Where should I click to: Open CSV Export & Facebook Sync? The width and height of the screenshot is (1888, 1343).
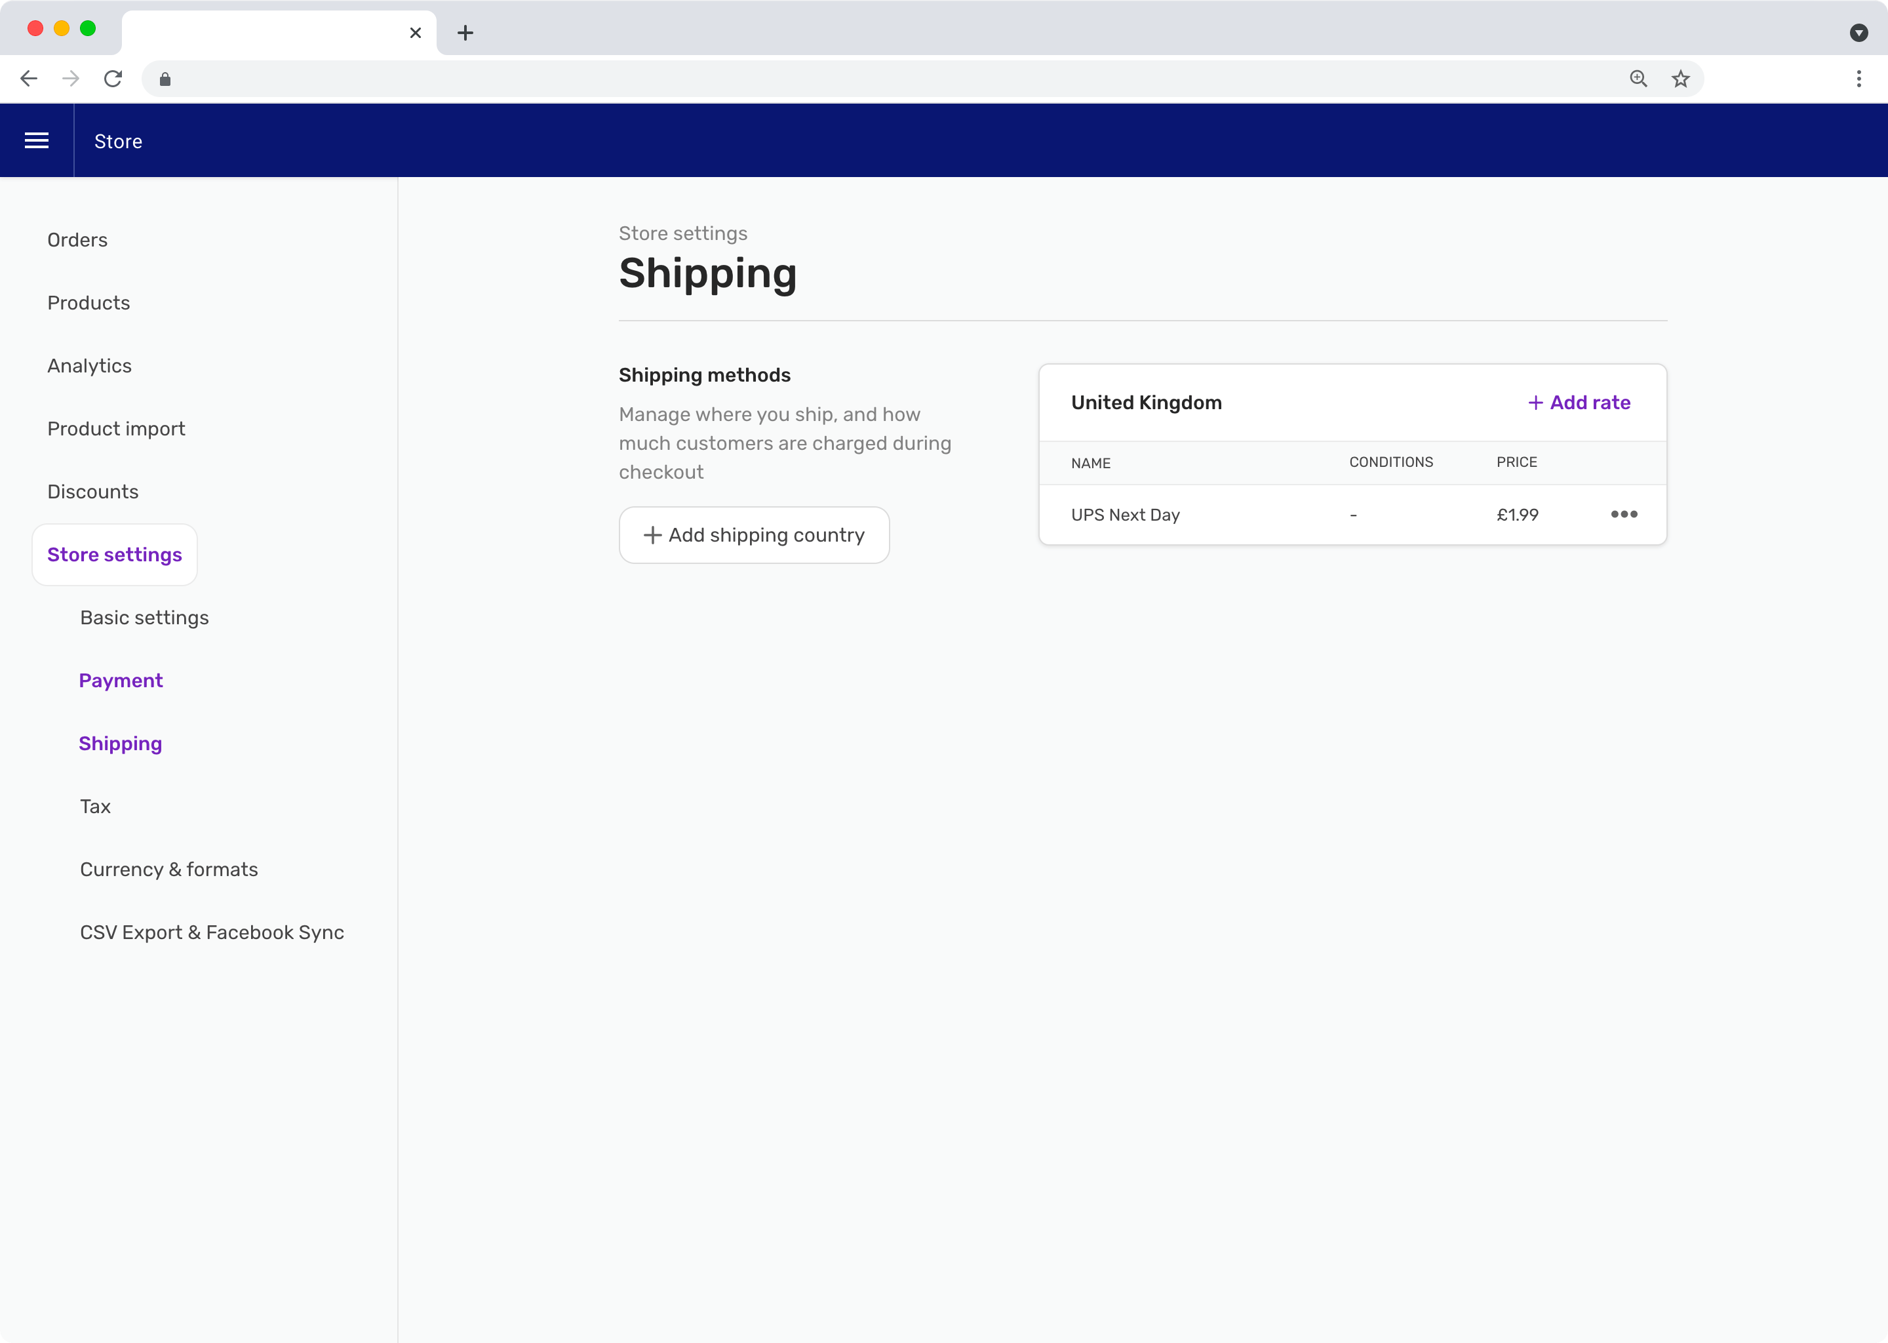coord(212,932)
